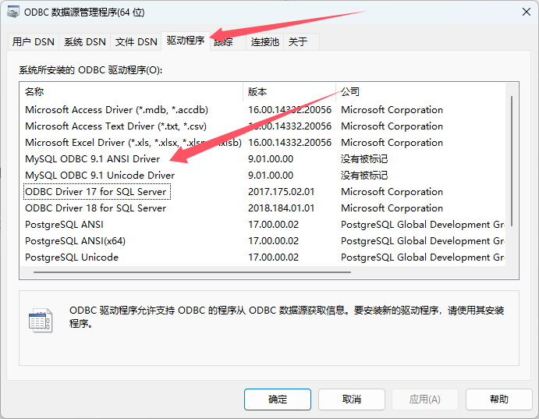Click the 应用(A) button
Image resolution: width=539 pixels, height=419 pixels.
pyautogui.click(x=425, y=399)
